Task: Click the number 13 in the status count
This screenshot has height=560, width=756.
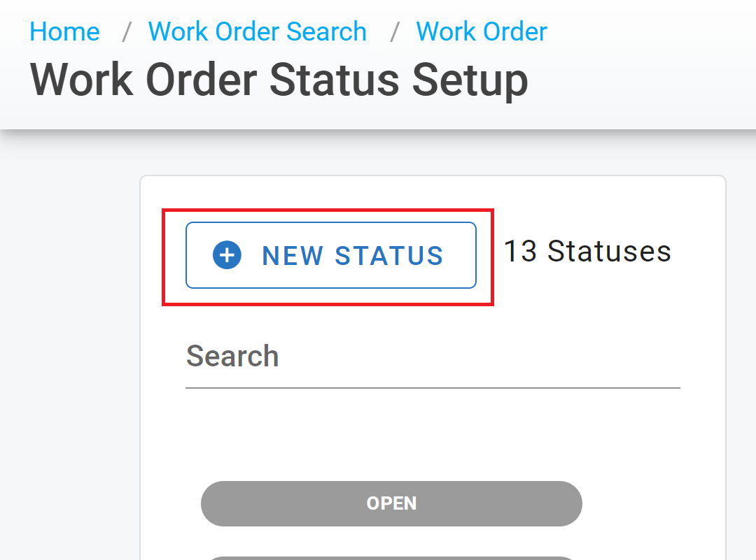Action: 520,251
